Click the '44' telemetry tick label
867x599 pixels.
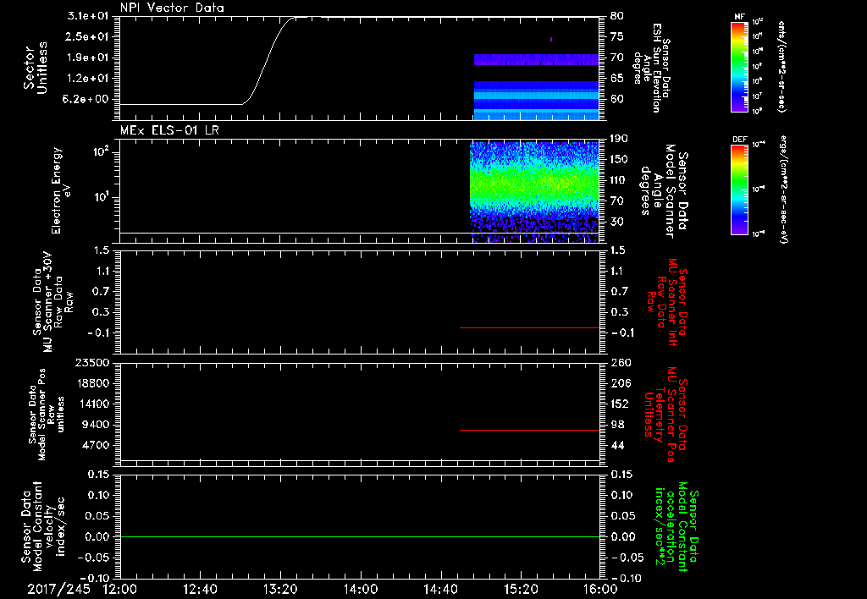coord(617,445)
